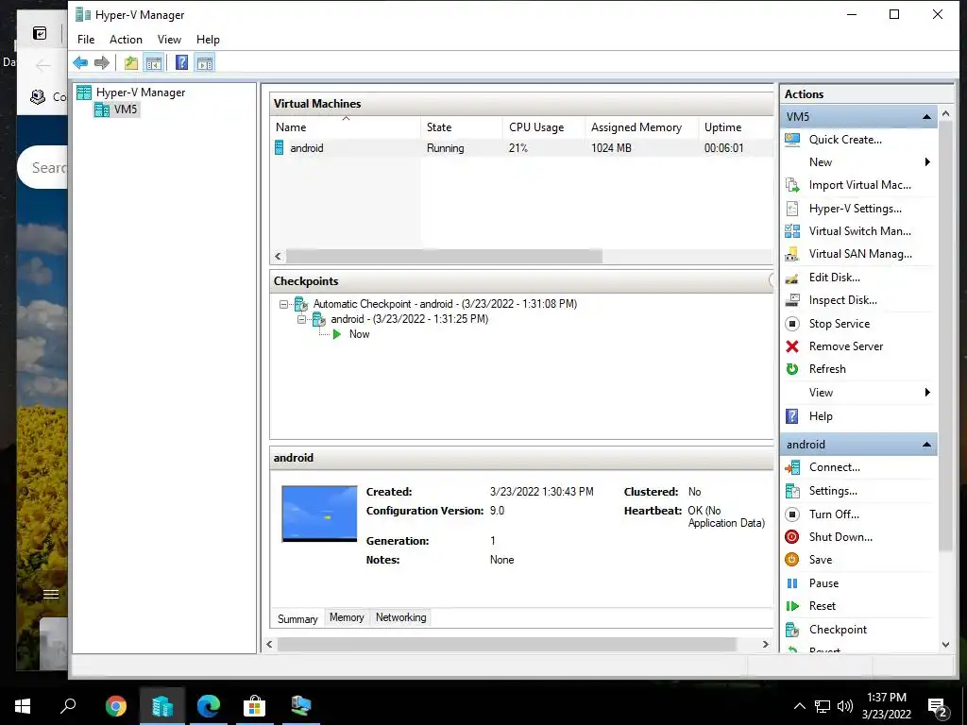
Task: Sort by State column header
Action: tap(461, 127)
